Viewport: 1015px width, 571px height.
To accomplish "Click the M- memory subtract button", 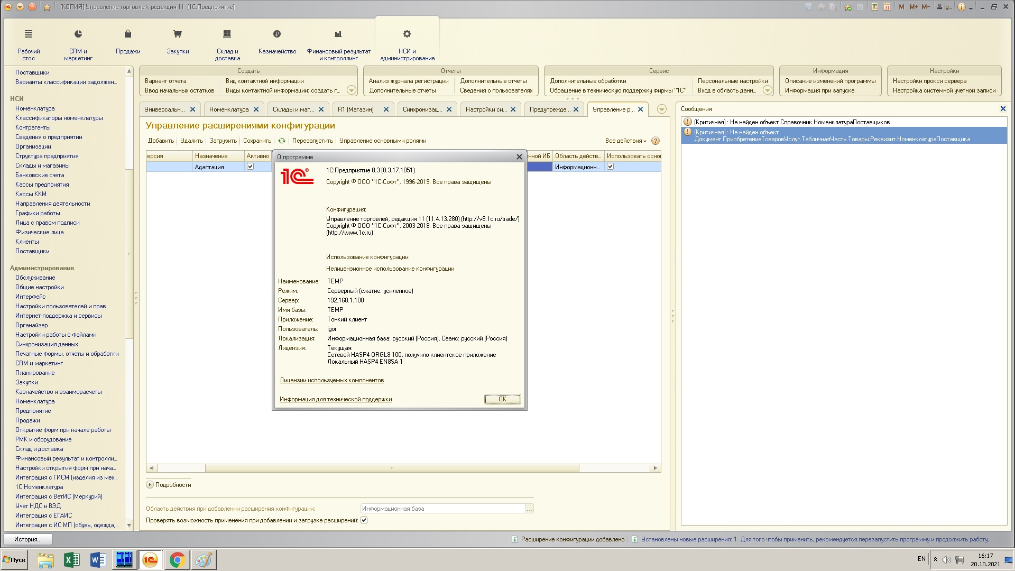I will [x=926, y=7].
